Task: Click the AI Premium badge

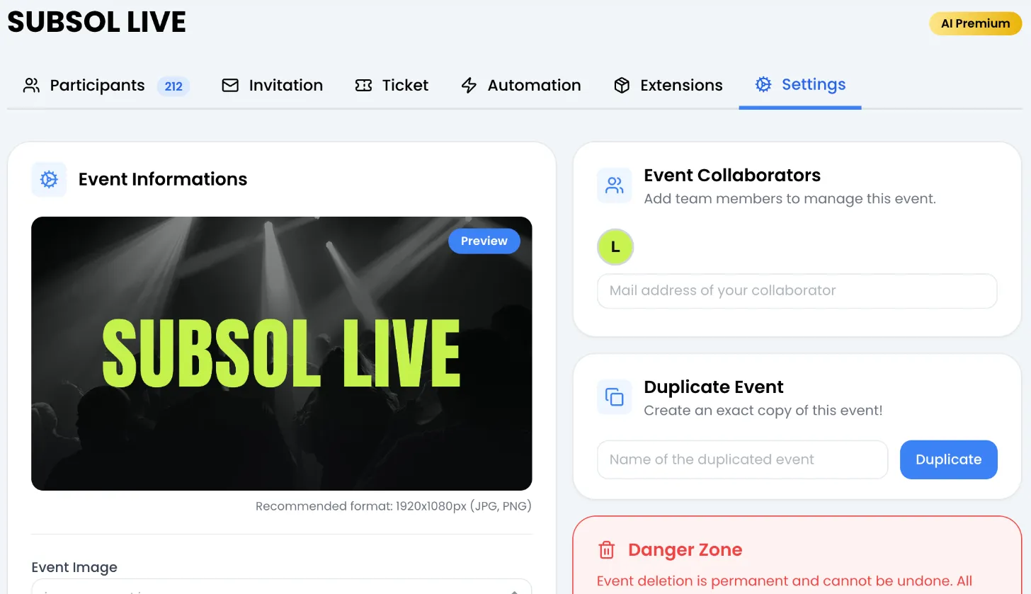Action: (x=975, y=23)
